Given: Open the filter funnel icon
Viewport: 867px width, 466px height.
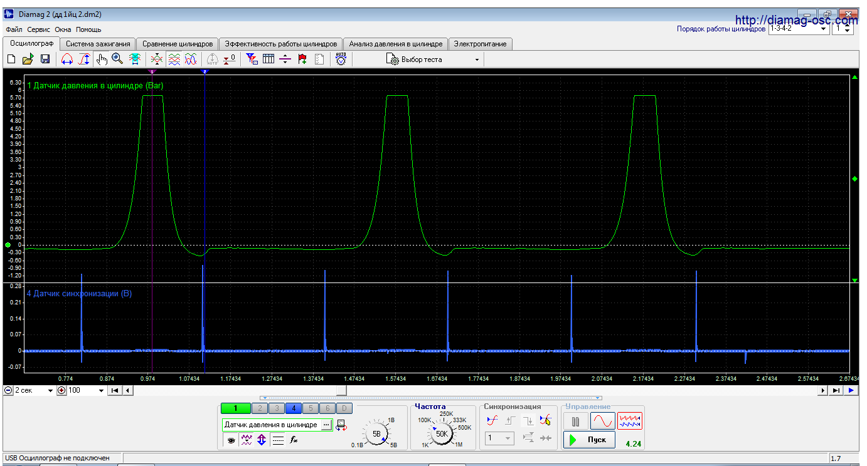Looking at the screenshot, I should 252,59.
